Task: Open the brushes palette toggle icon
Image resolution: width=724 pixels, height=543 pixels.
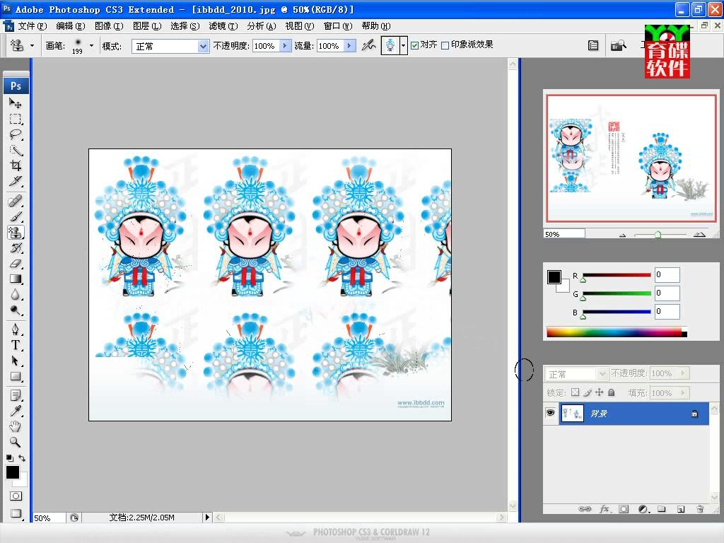Action: (593, 45)
